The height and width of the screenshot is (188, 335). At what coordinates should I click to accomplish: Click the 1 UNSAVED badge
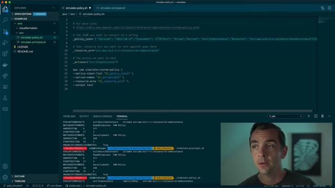pos(40,14)
